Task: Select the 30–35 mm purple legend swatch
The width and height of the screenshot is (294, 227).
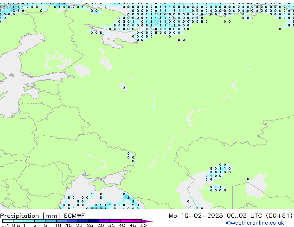Action: pyautogui.click(x=104, y=221)
